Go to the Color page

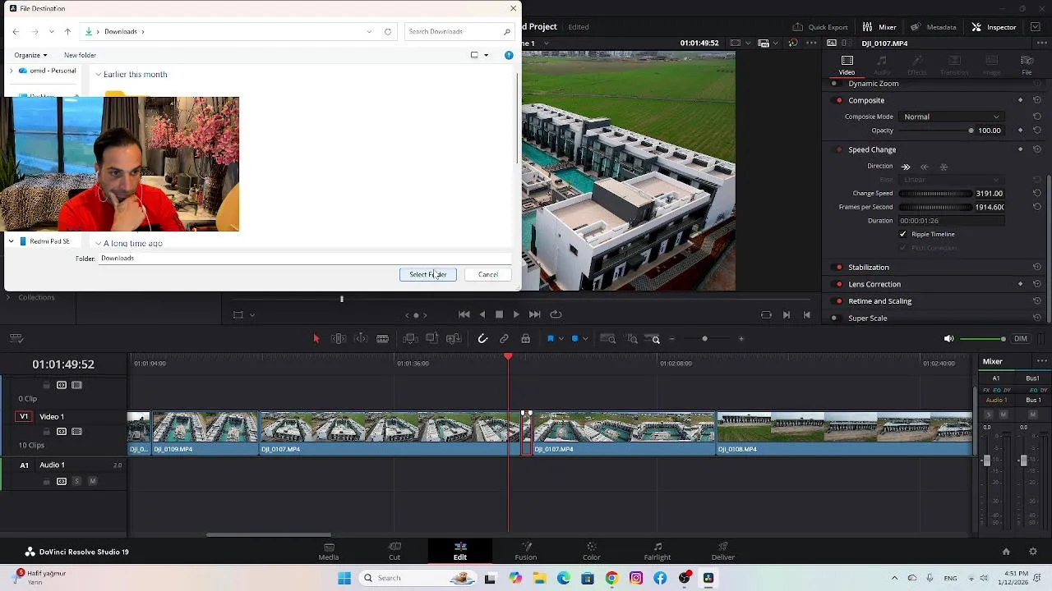tap(592, 552)
